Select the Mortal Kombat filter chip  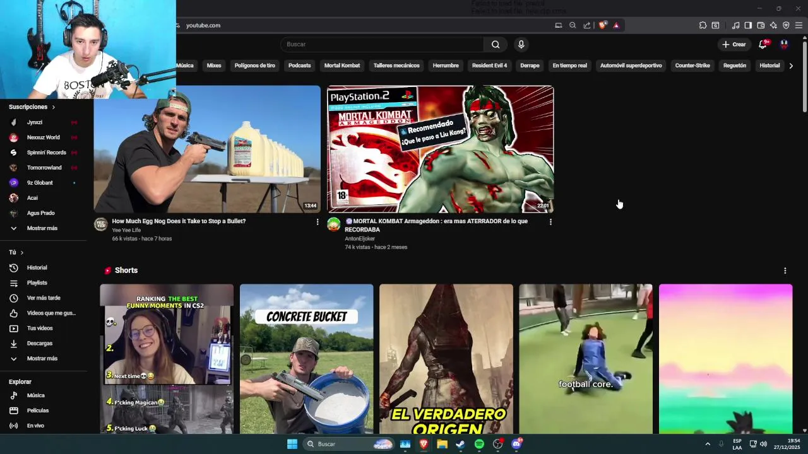click(342, 66)
